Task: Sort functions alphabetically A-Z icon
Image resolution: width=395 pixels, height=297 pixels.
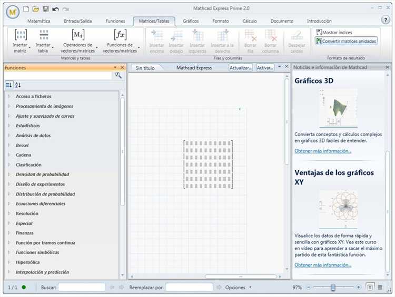Action: 18,85
